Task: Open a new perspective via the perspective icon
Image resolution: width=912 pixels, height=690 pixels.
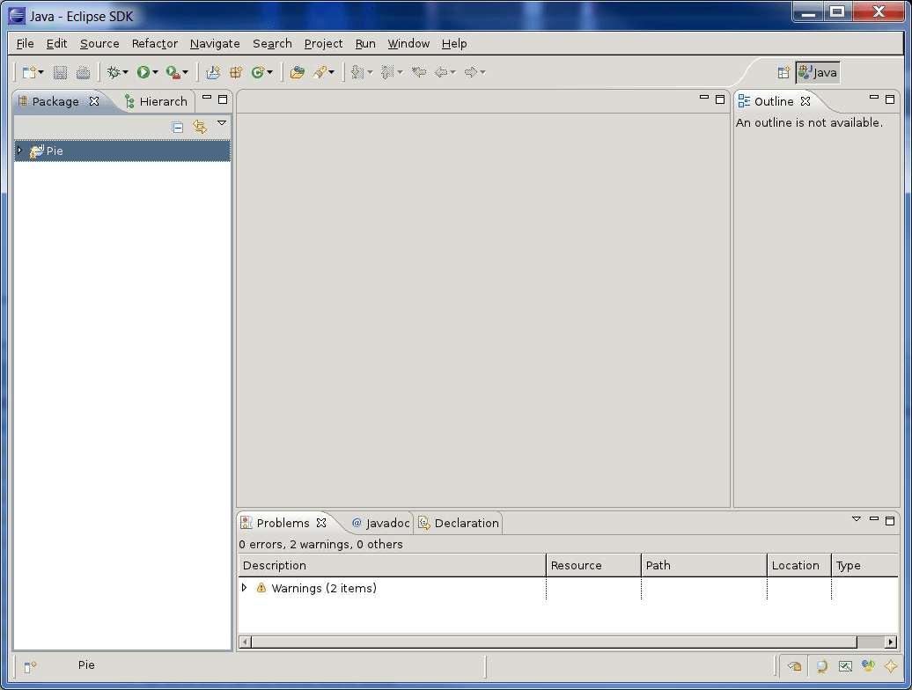Action: [x=783, y=72]
